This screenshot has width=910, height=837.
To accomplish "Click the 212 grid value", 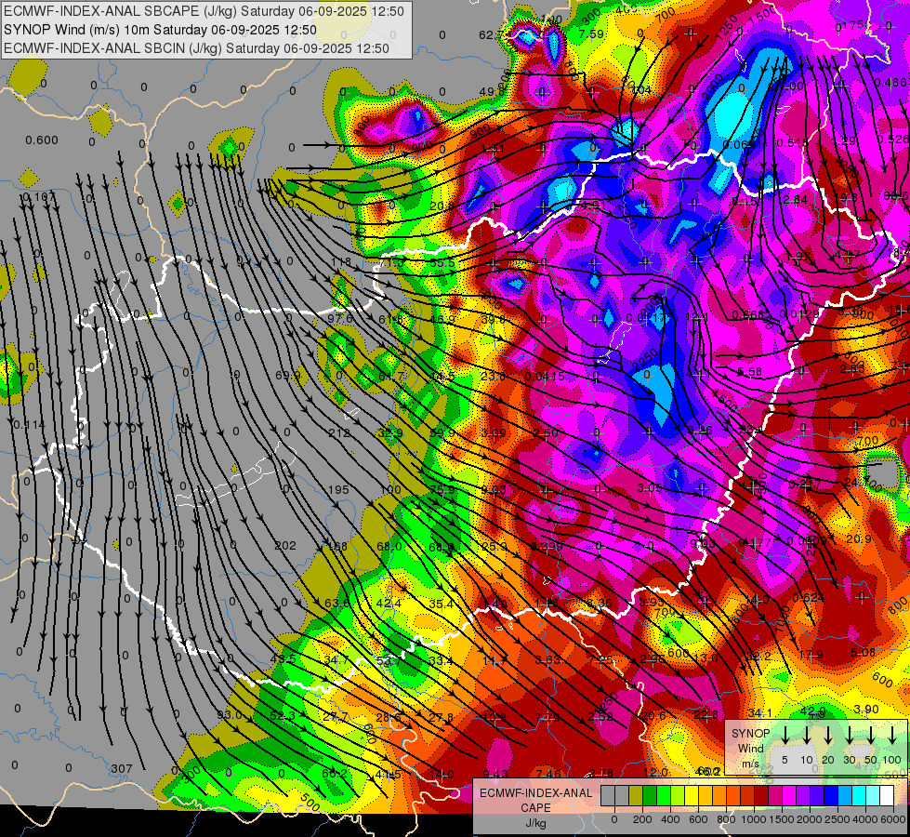I will click(x=339, y=432).
